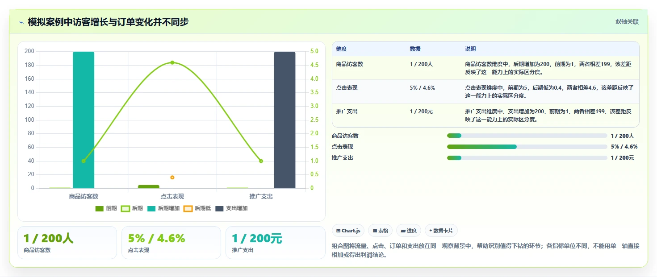
Task: Click the footnote paragraph starting 组合图将流量
Action: click(485, 250)
